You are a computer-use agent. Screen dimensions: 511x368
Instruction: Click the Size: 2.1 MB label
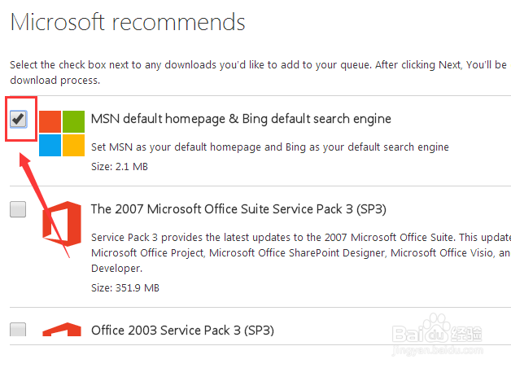[120, 167]
